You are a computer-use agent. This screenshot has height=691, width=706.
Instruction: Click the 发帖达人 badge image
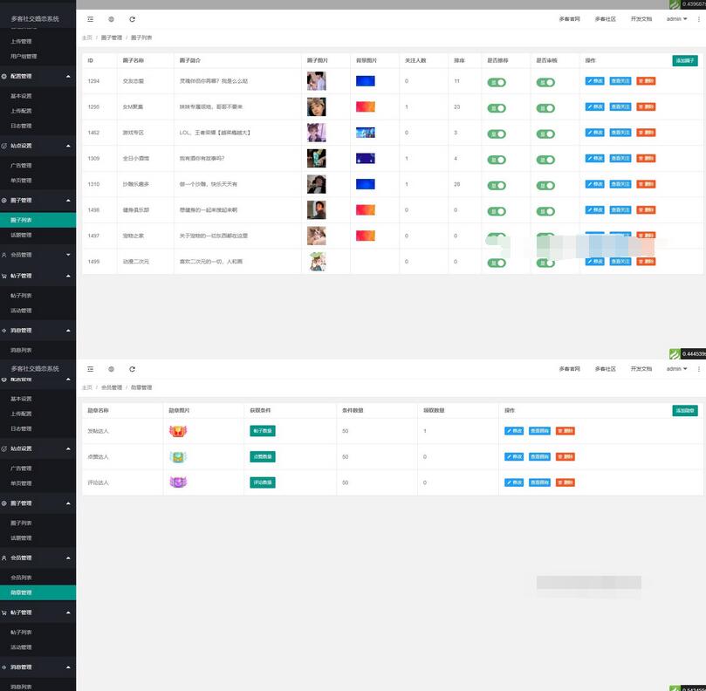click(178, 431)
